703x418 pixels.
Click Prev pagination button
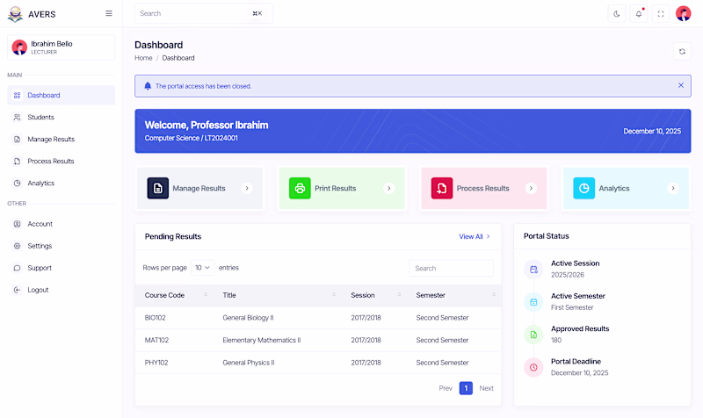click(446, 388)
